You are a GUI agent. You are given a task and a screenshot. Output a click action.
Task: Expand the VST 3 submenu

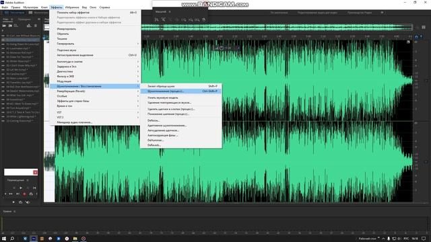click(95, 117)
